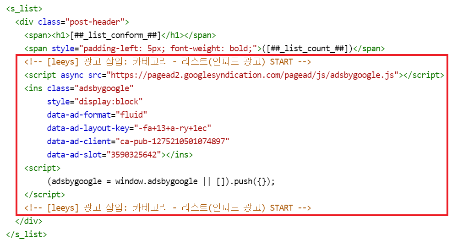Viewport: 452px width, 245px height.
Task: Click the adsbygoogle.js script src line
Action: click(234, 75)
